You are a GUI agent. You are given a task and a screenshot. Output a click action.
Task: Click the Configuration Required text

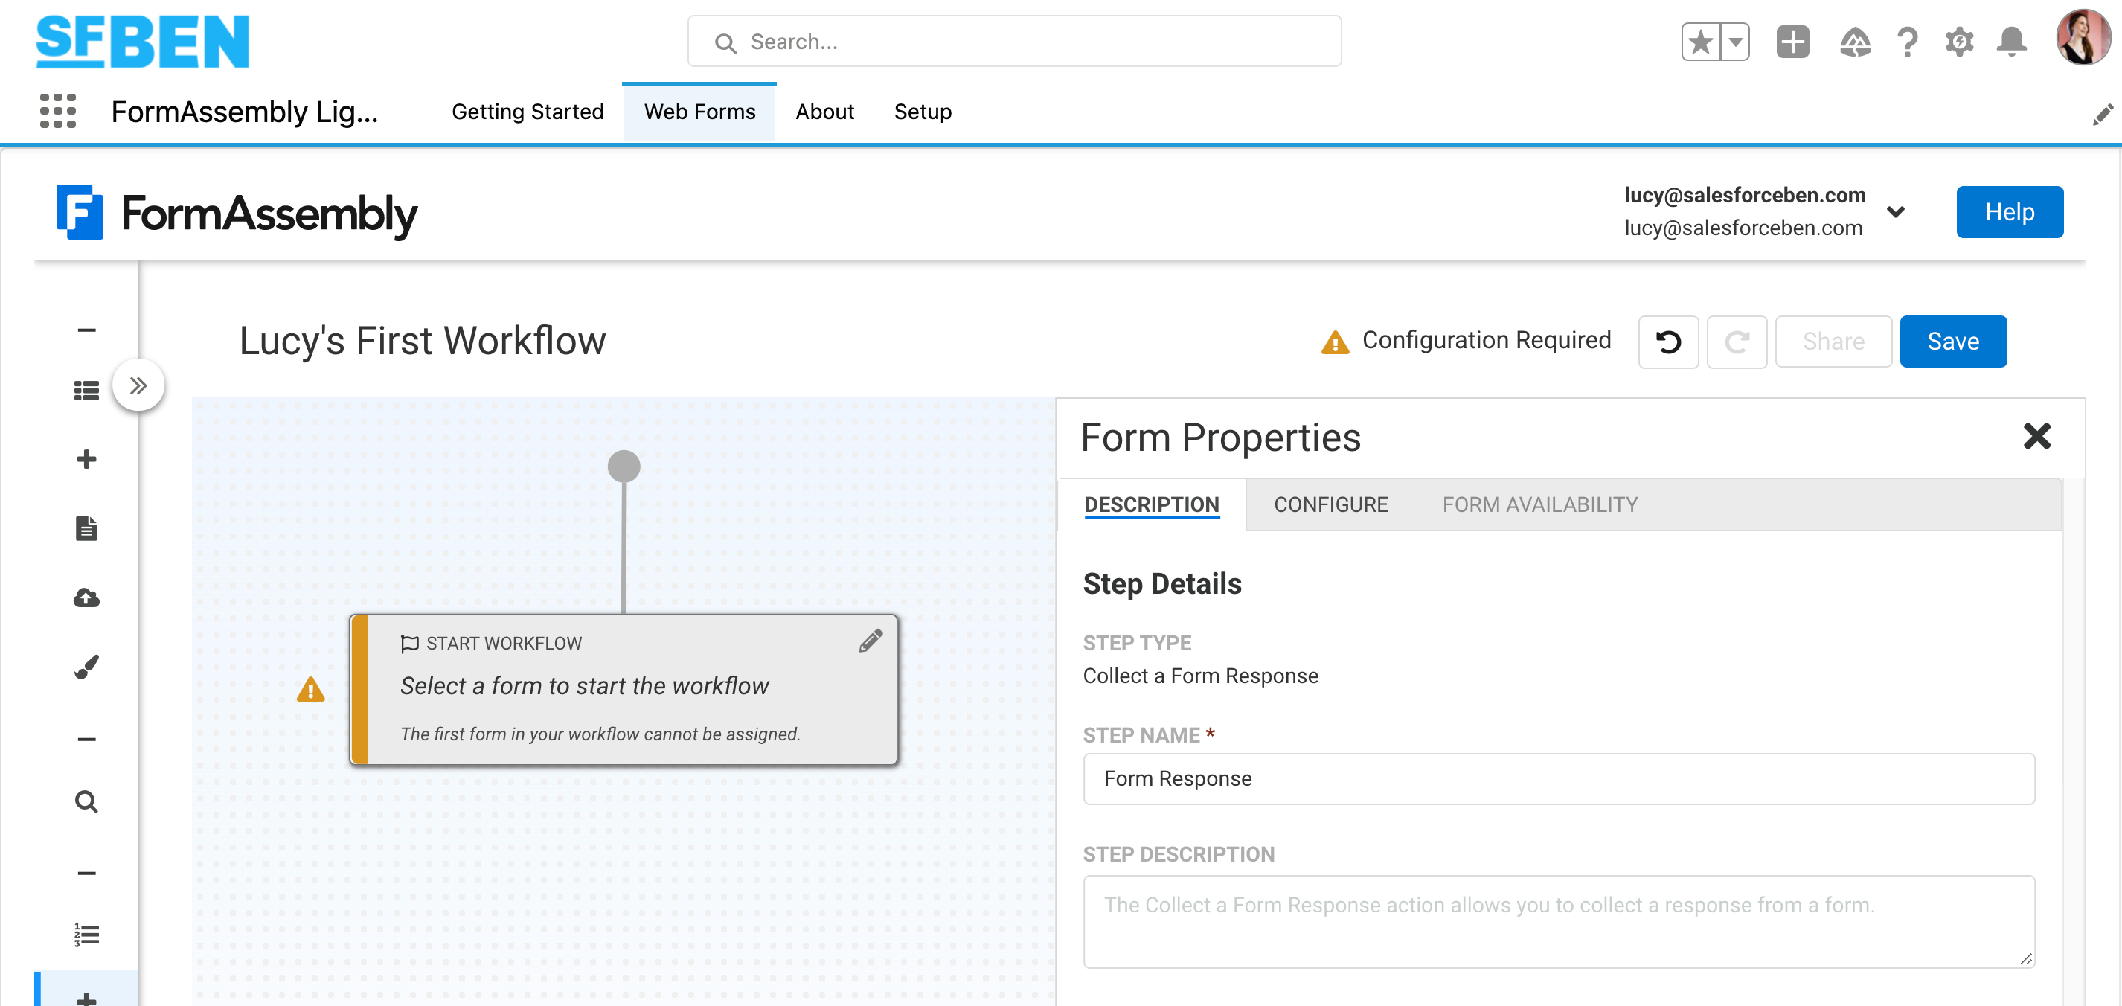[1486, 339]
